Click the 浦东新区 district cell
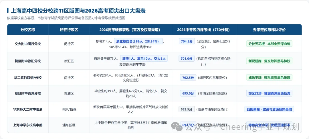 69,125
